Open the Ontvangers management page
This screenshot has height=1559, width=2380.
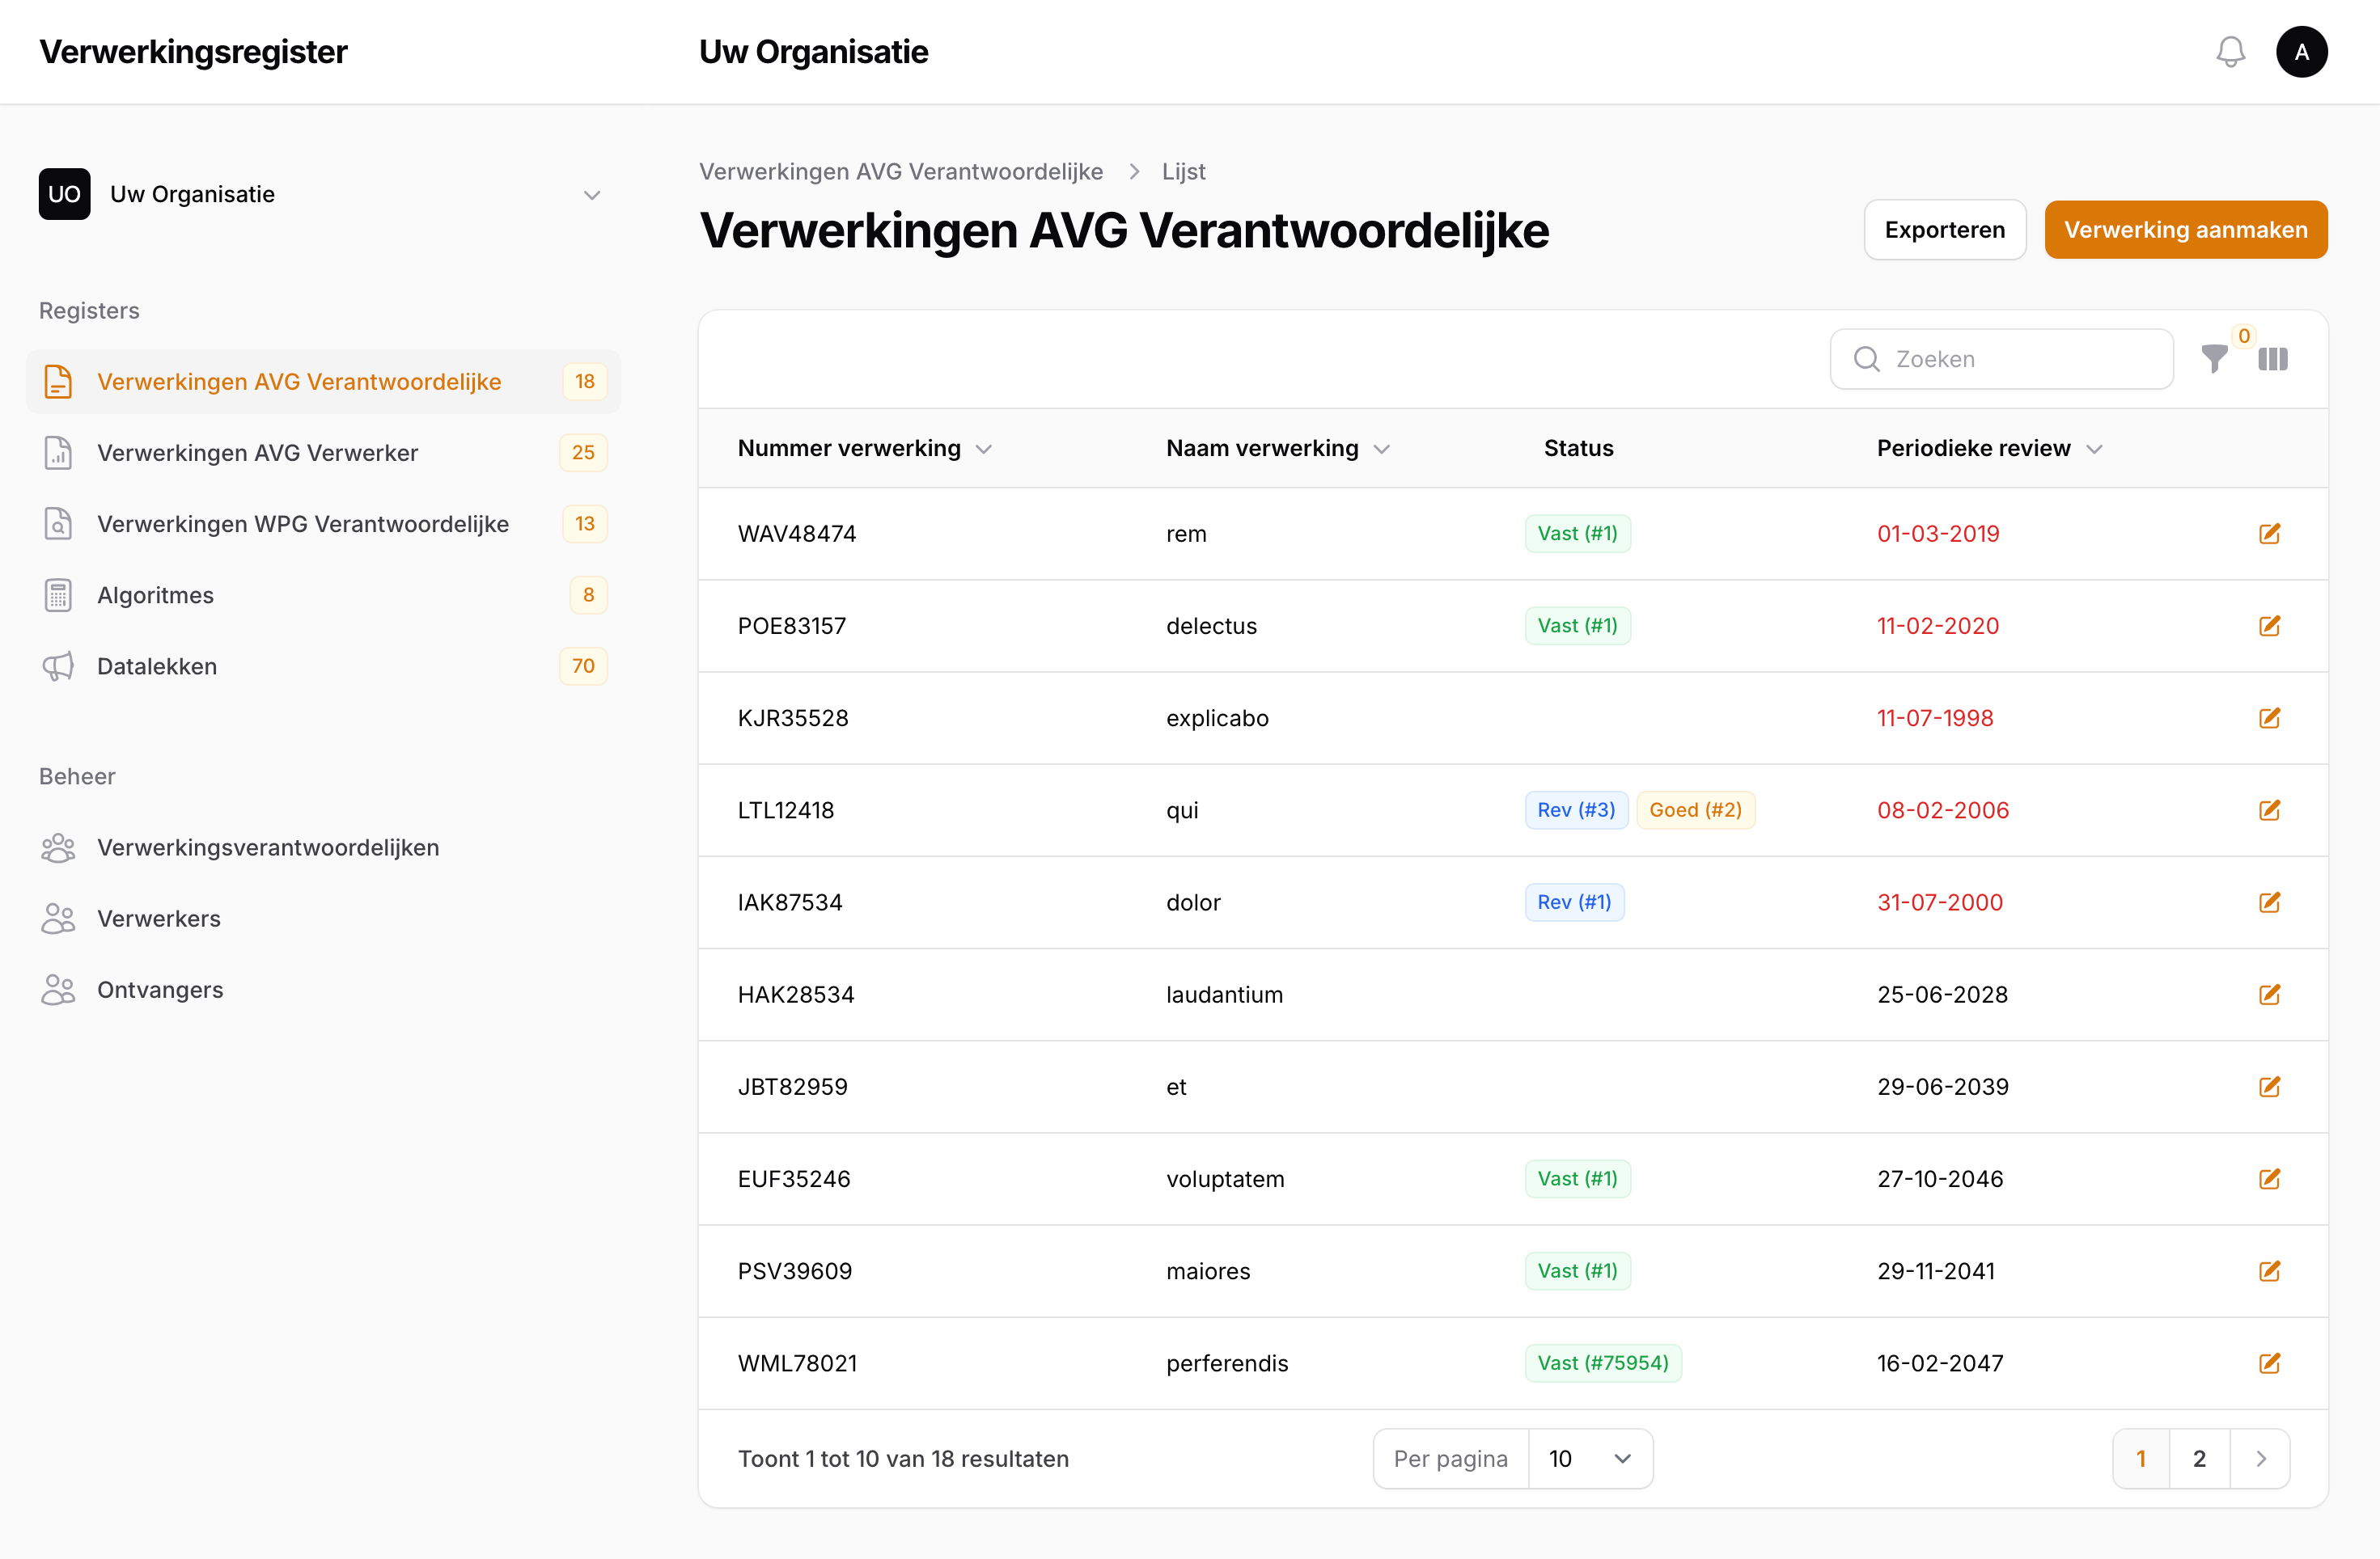(x=160, y=991)
